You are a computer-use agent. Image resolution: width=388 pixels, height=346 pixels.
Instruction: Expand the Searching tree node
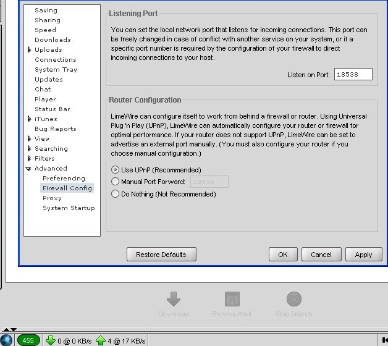click(x=29, y=148)
